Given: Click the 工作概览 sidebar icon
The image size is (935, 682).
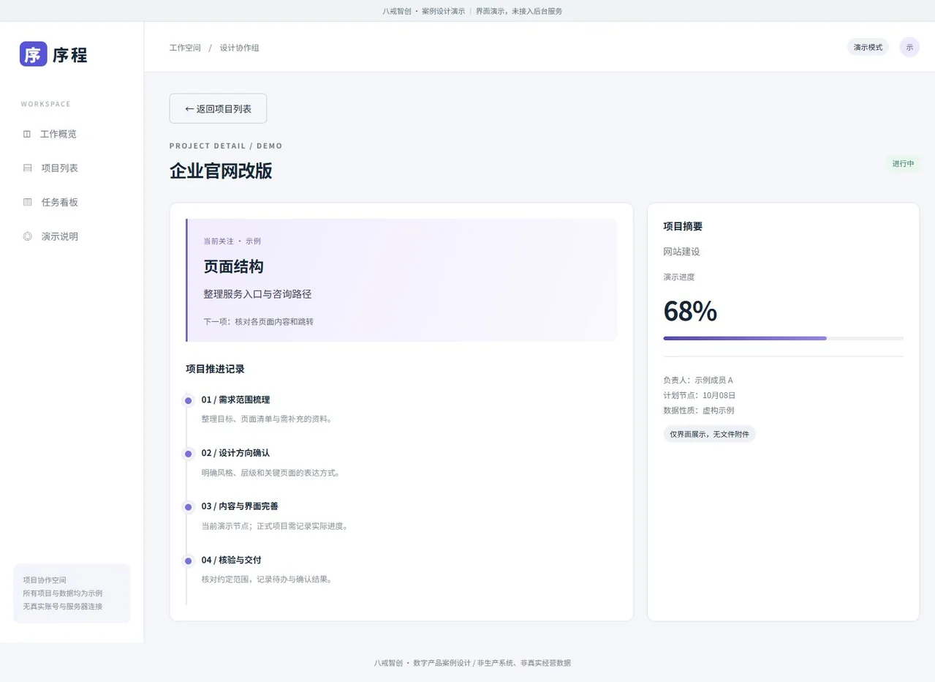Looking at the screenshot, I should (x=27, y=134).
